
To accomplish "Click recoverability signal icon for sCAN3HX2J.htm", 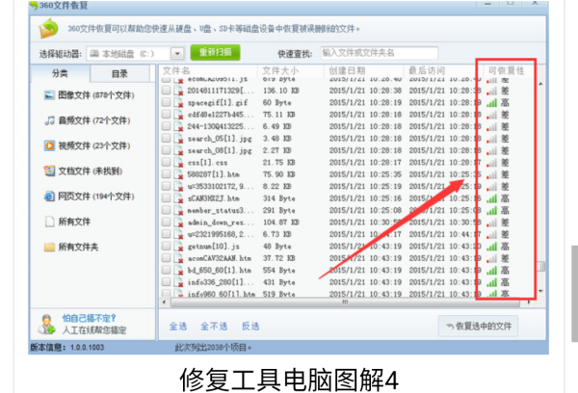I will click(491, 198).
